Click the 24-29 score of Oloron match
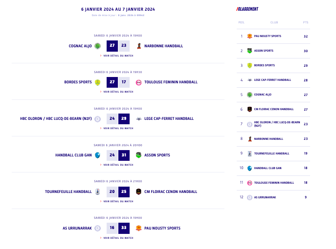The height and width of the screenshot is (249, 336). 118,118
